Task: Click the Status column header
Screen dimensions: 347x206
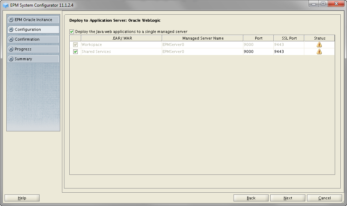Action: (x=320, y=38)
